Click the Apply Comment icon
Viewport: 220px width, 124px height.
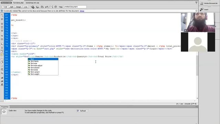[2, 59]
